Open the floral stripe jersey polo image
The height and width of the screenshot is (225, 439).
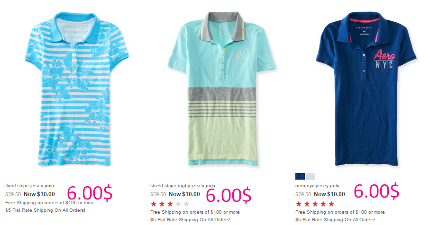[x=76, y=89]
